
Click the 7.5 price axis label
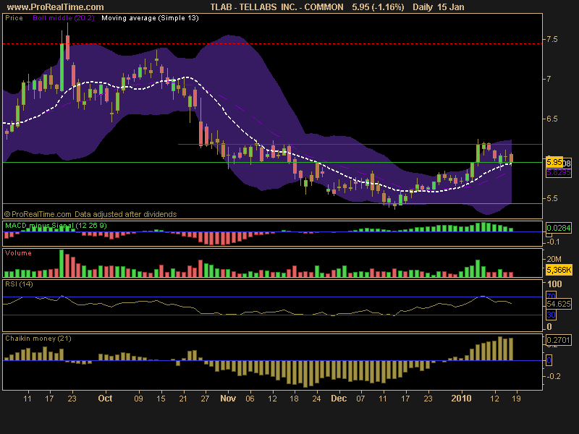coord(552,39)
